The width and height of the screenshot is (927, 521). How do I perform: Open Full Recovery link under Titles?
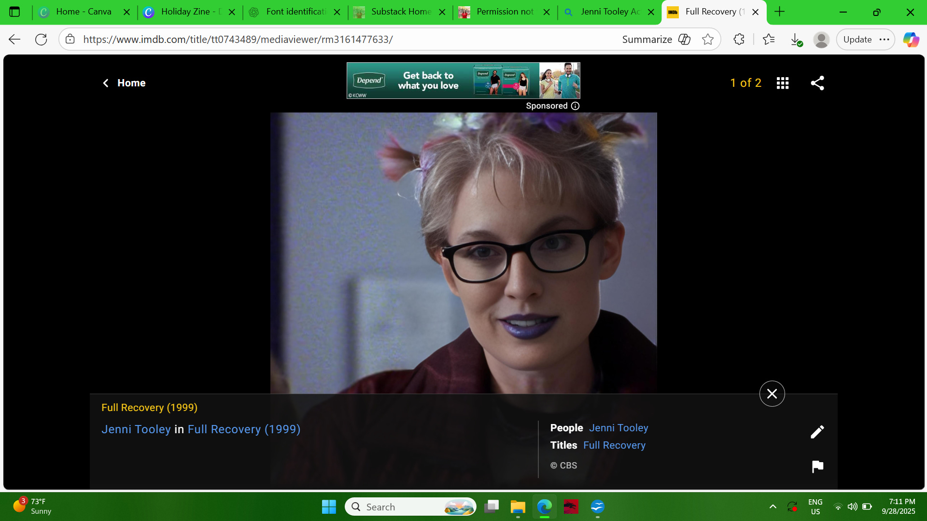pyautogui.click(x=614, y=445)
